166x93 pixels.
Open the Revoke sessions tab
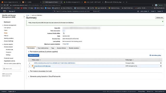pos(74,48)
